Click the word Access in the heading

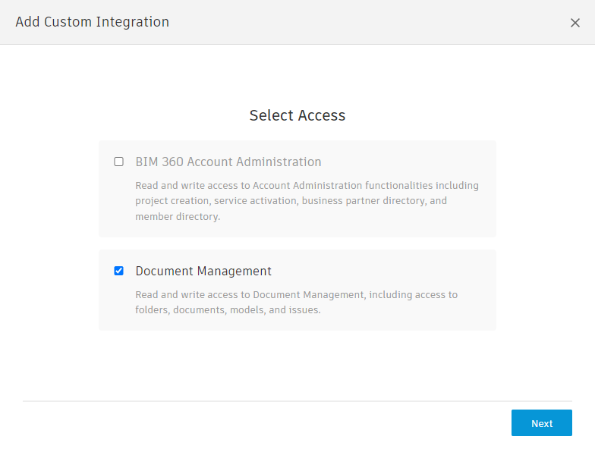point(321,115)
